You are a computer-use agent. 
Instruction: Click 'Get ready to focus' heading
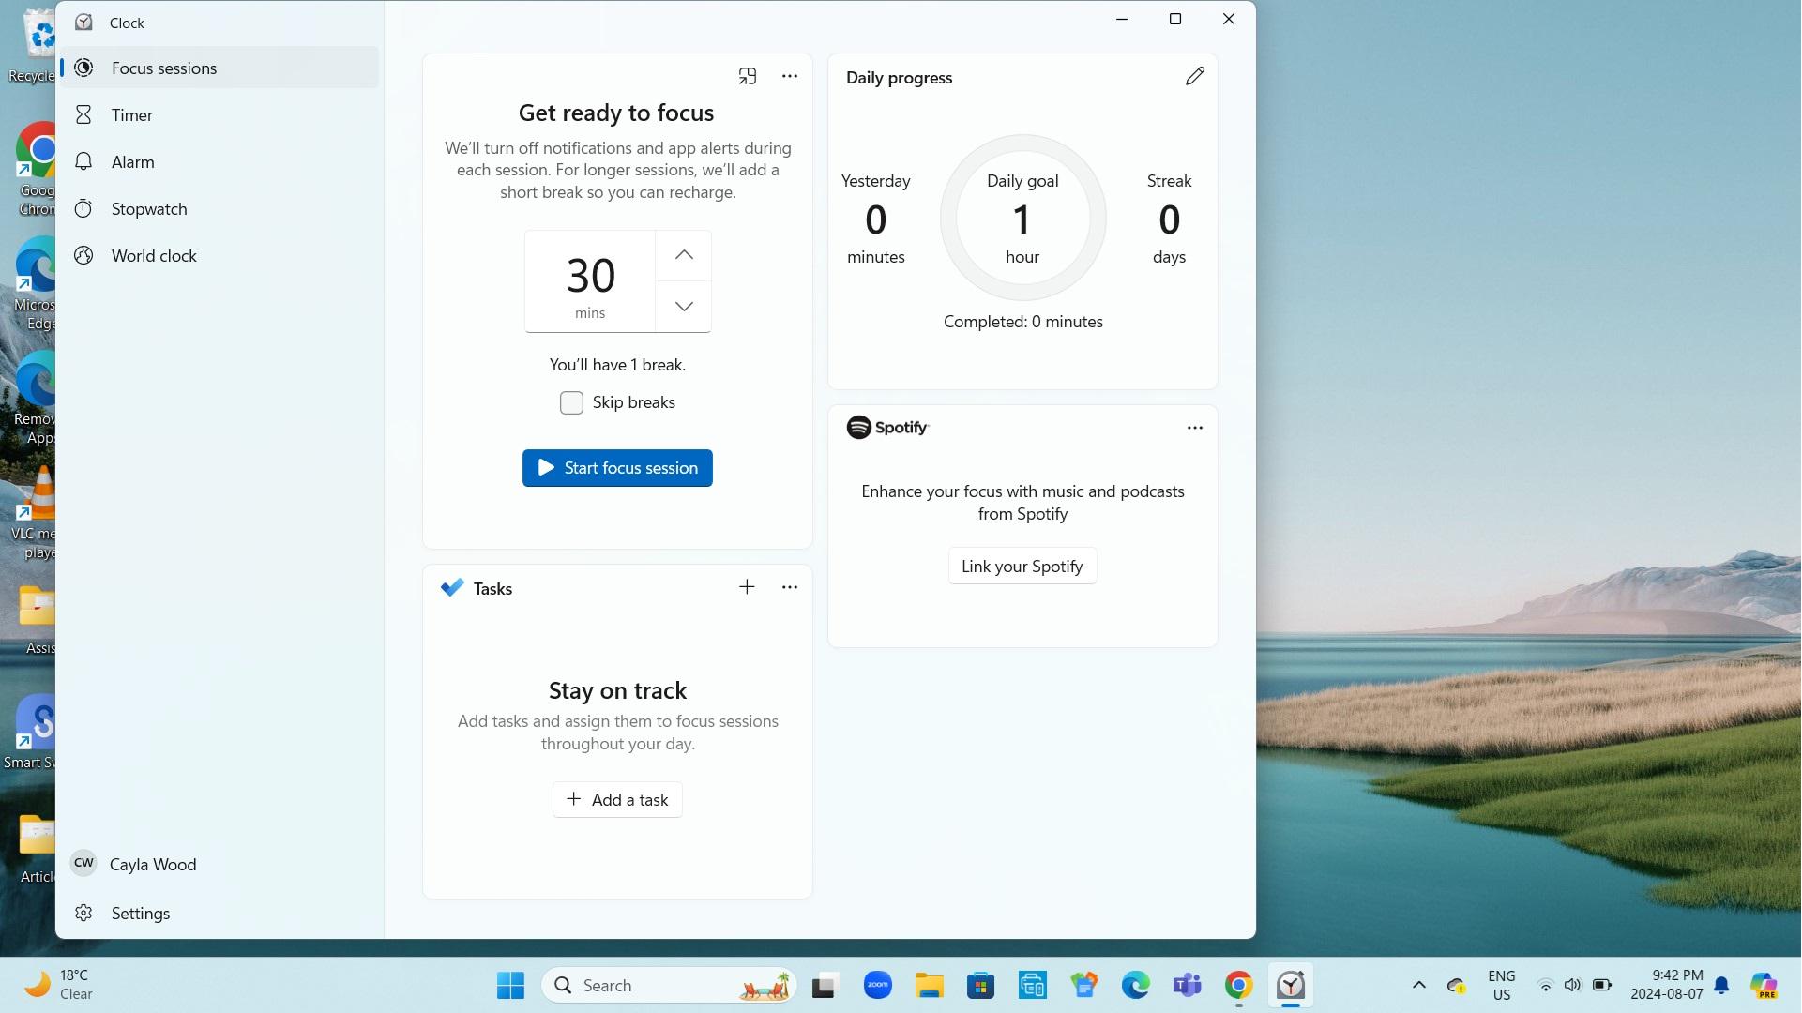tap(616, 113)
